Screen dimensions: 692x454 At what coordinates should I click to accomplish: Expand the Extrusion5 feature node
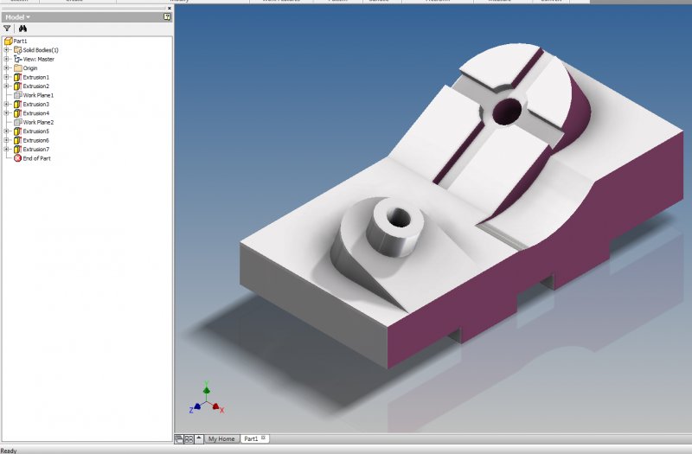[6, 131]
